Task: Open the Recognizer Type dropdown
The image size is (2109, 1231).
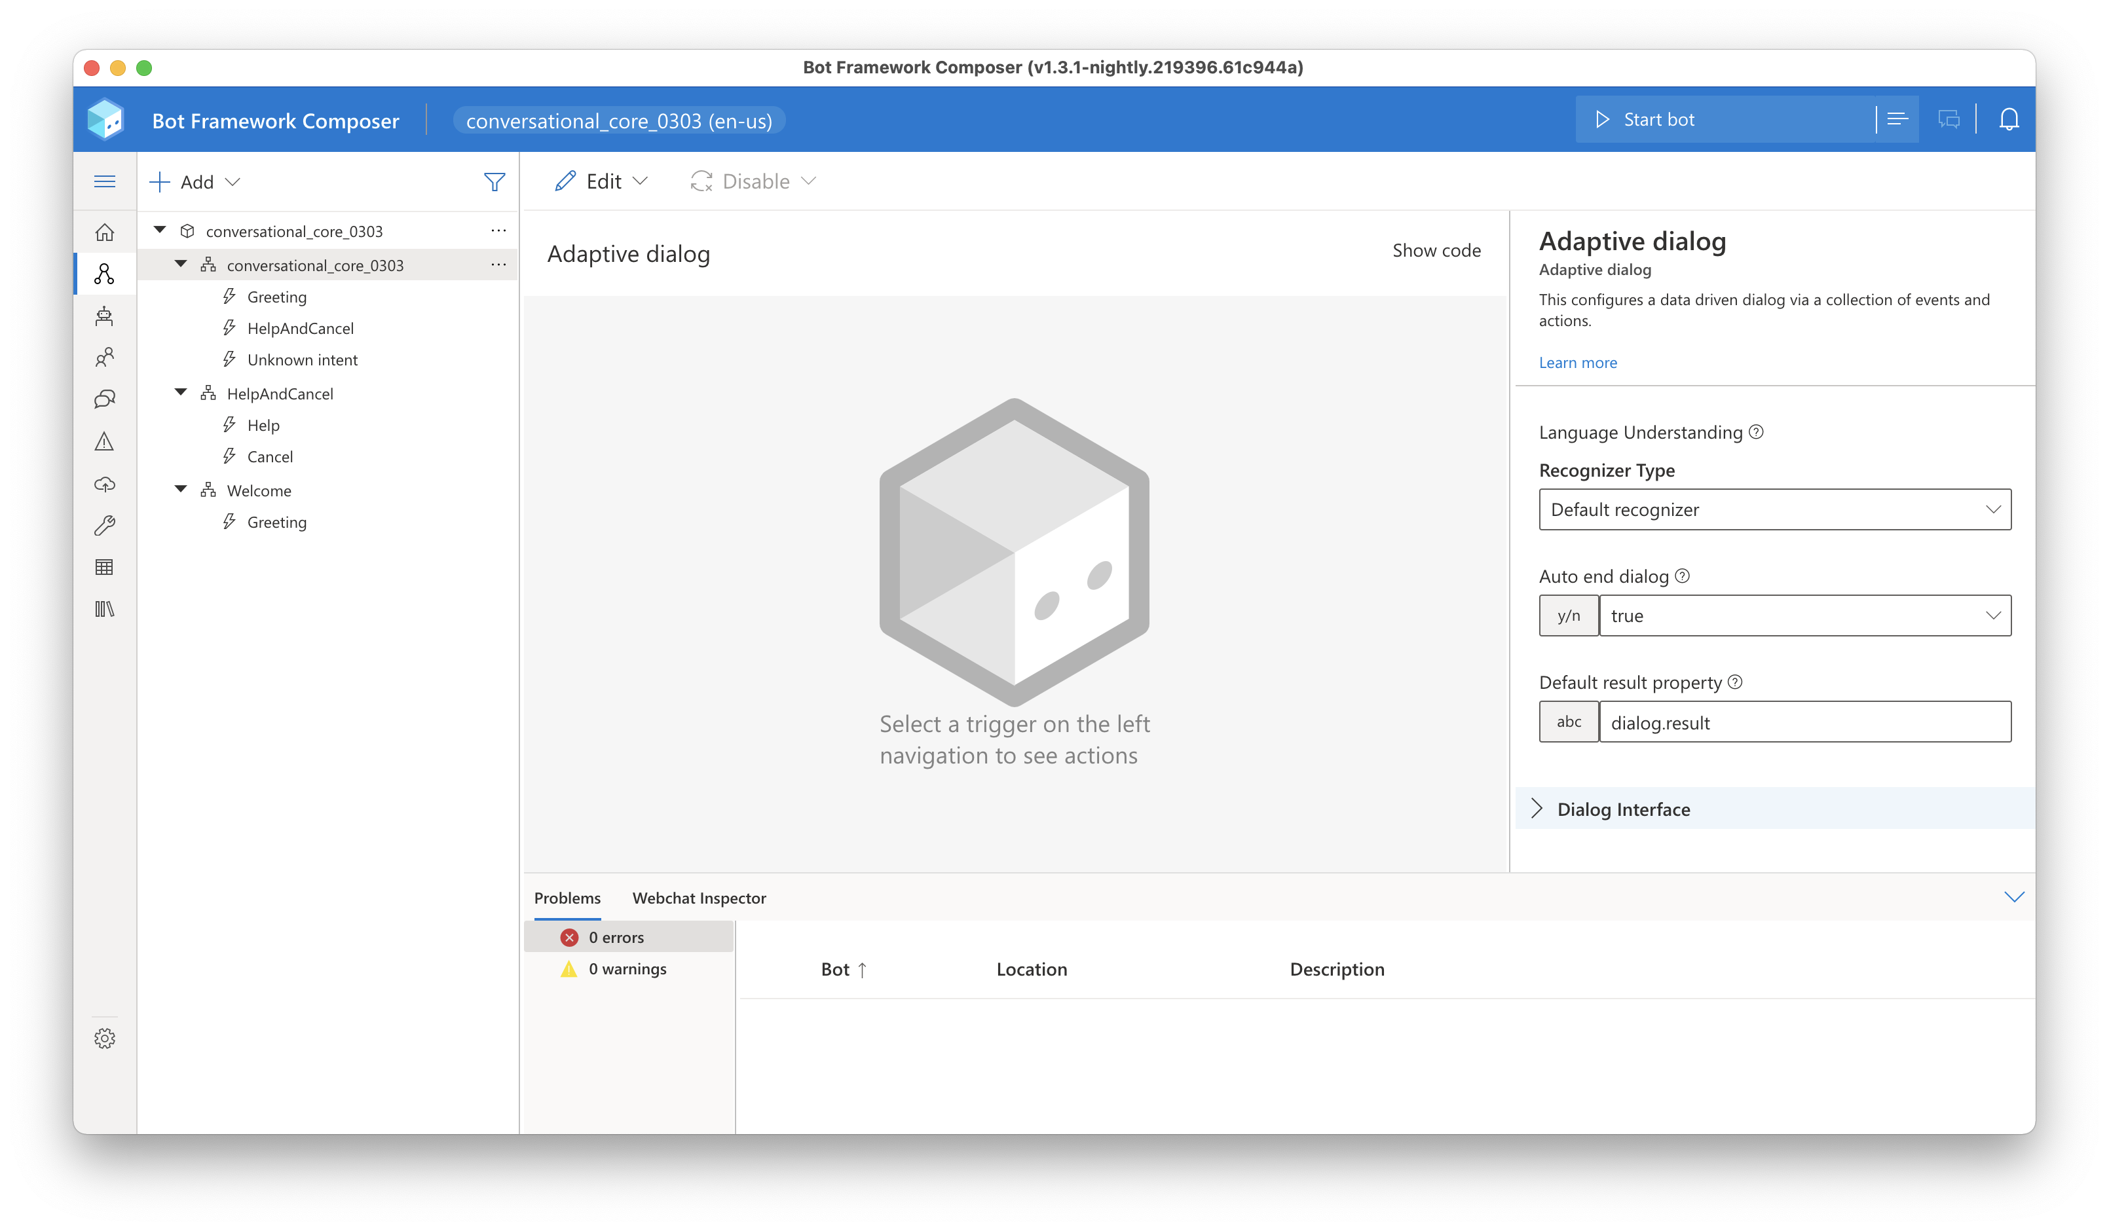Action: [1774, 509]
